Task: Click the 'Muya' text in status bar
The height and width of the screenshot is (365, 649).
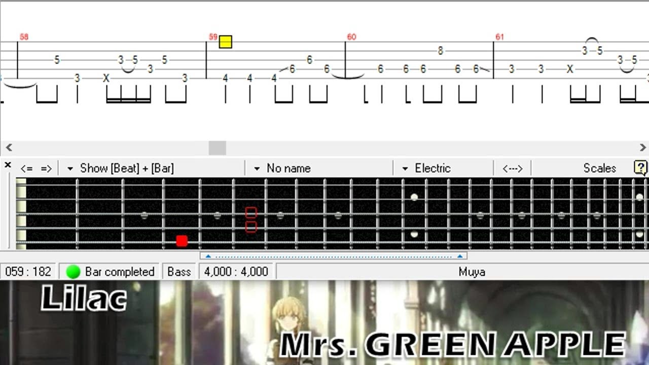Action: click(x=472, y=272)
